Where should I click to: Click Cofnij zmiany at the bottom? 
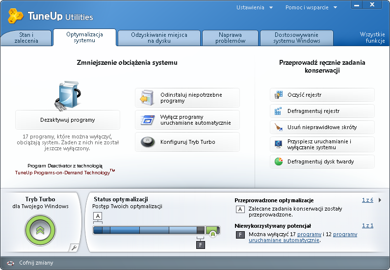tap(36, 263)
